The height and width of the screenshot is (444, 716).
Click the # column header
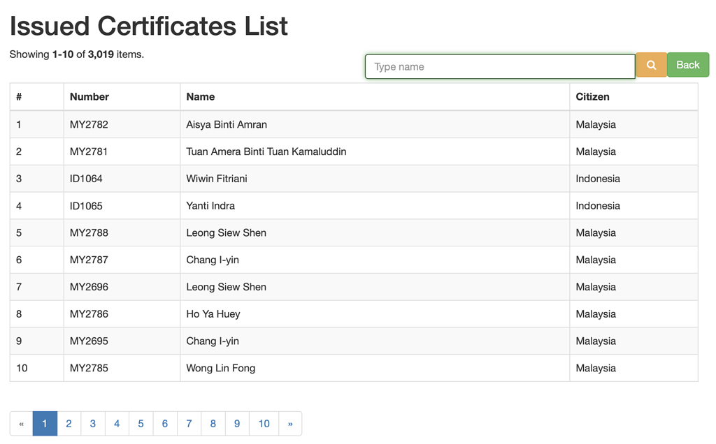pyautogui.click(x=18, y=96)
